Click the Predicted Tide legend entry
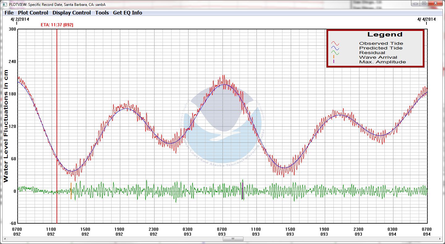This screenshot has width=445, height=244. (381, 48)
